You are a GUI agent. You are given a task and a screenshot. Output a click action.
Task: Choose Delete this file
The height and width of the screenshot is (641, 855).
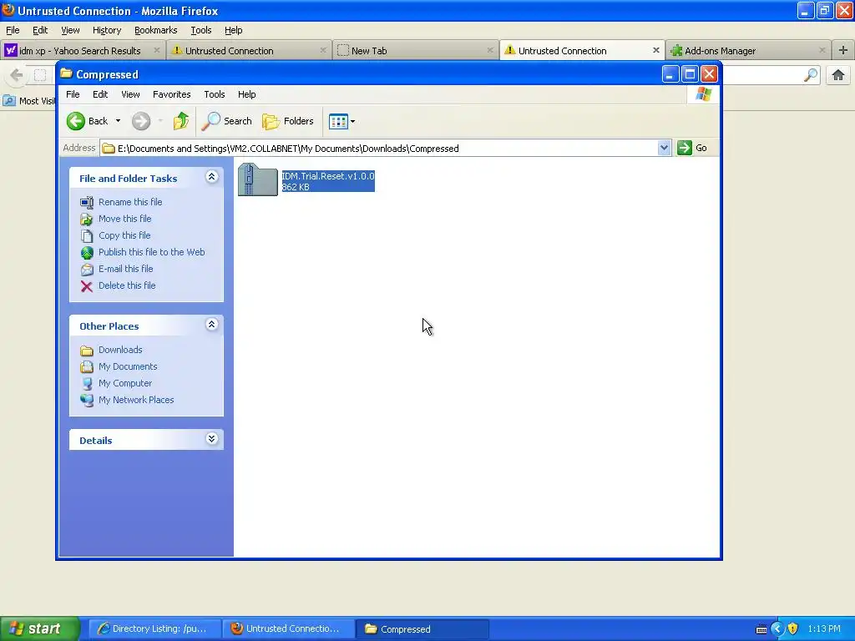click(127, 285)
